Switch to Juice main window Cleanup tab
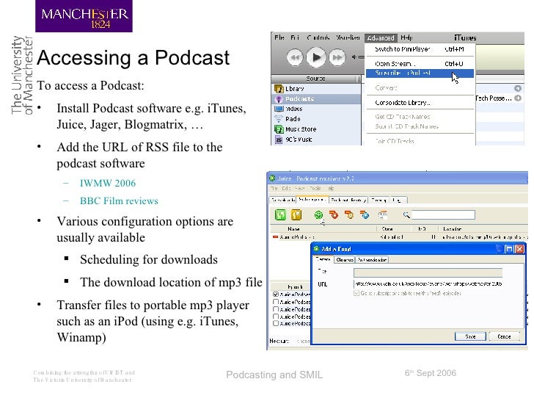 (378, 201)
